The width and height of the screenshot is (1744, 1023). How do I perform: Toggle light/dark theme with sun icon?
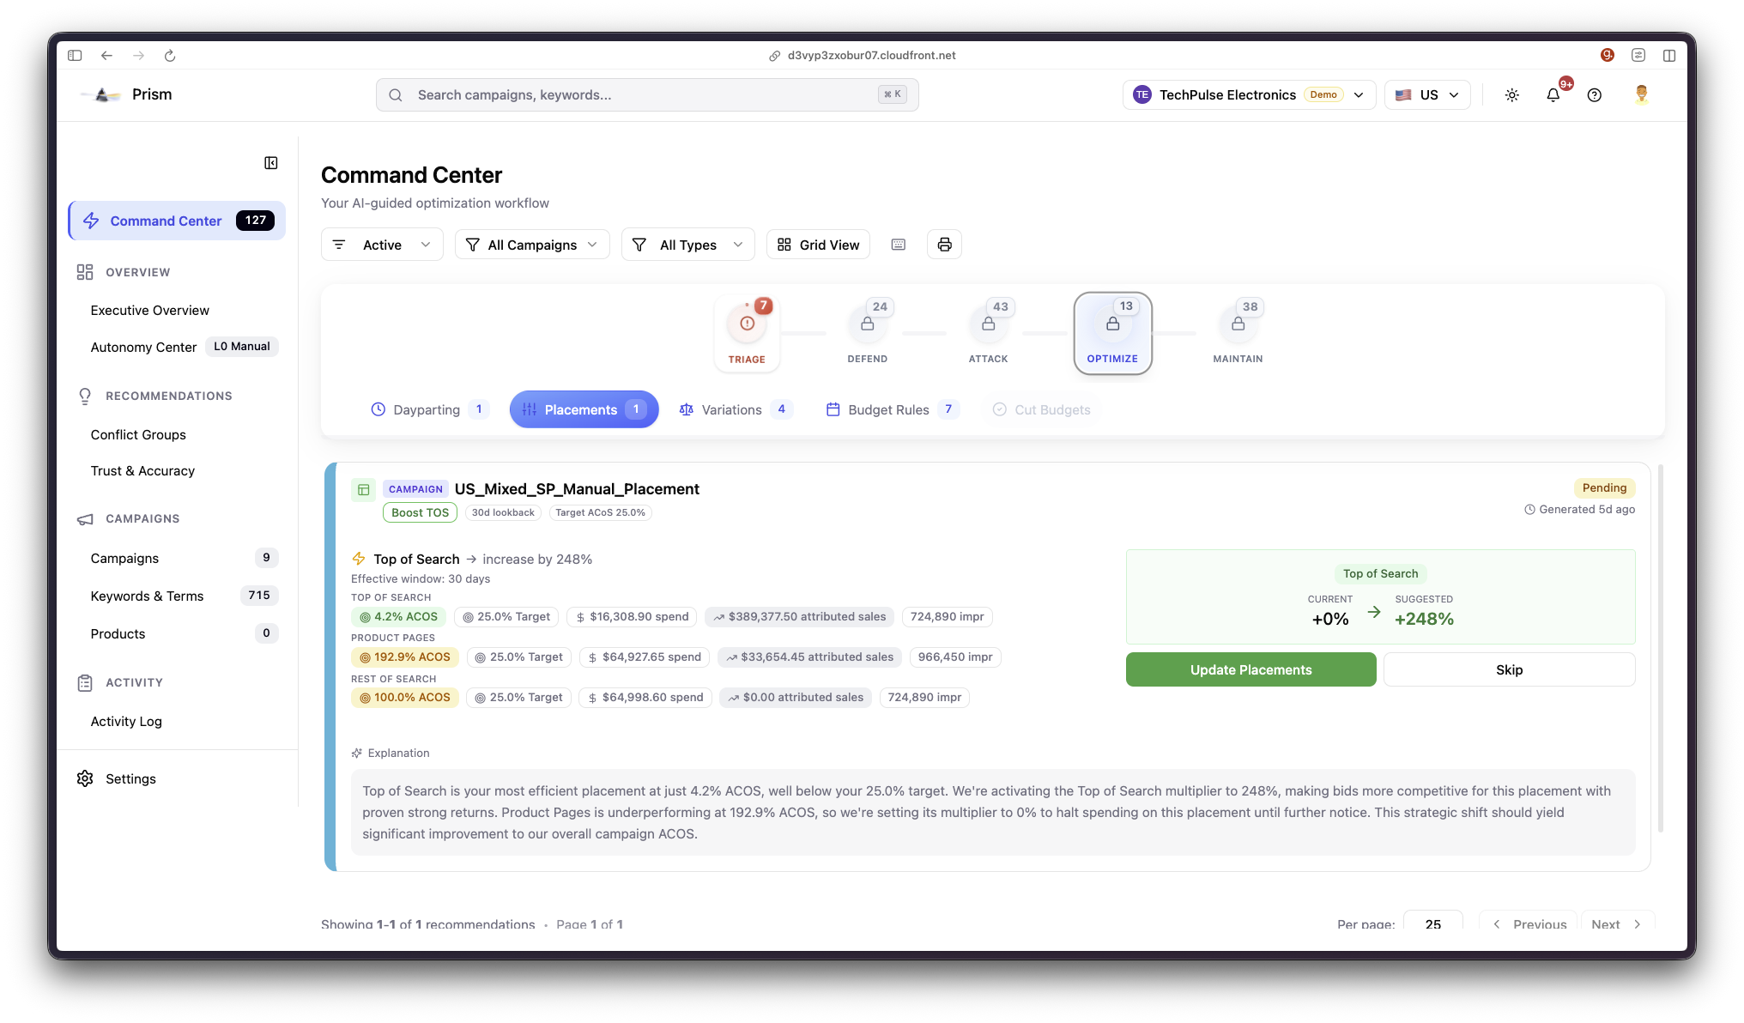[x=1512, y=94]
